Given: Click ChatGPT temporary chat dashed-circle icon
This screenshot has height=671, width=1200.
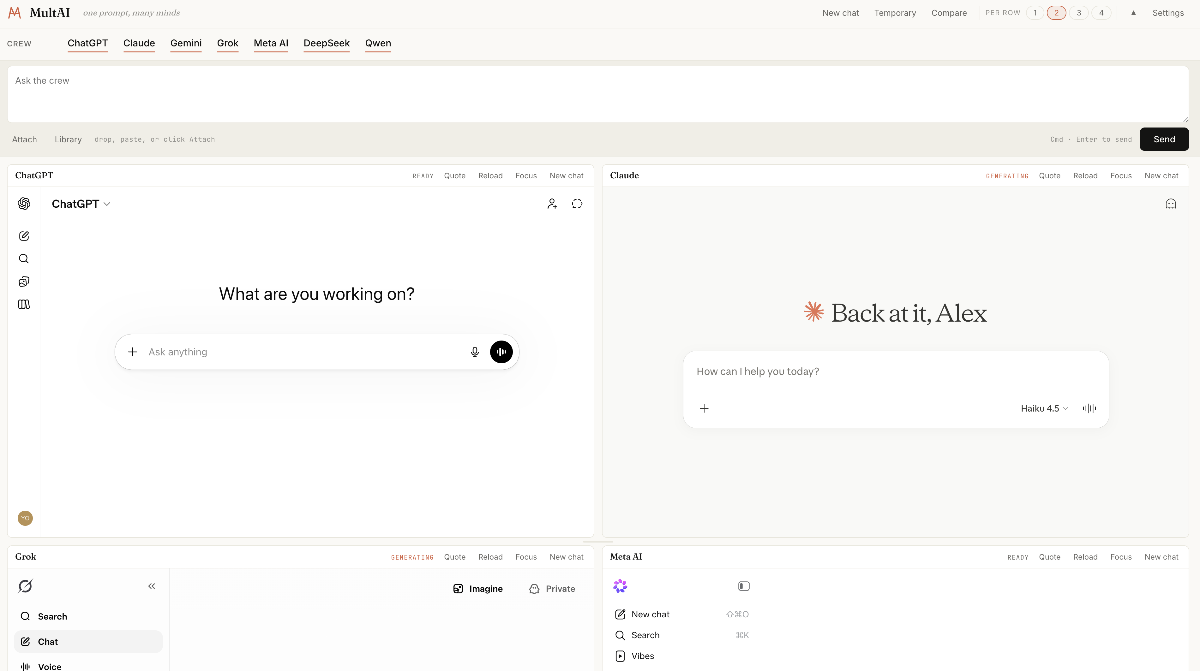Looking at the screenshot, I should click(x=577, y=204).
